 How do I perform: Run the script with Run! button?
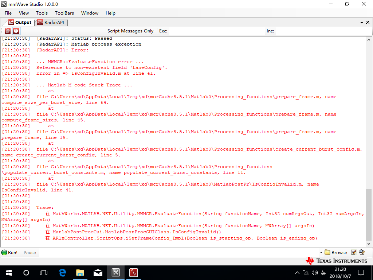pyautogui.click(x=9, y=253)
